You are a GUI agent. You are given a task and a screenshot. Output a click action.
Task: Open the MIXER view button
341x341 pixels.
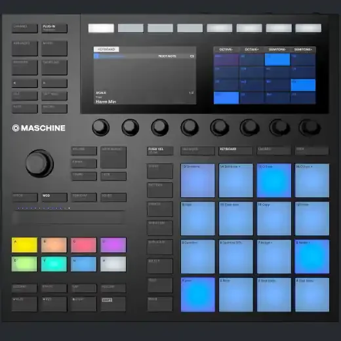click(x=54, y=49)
